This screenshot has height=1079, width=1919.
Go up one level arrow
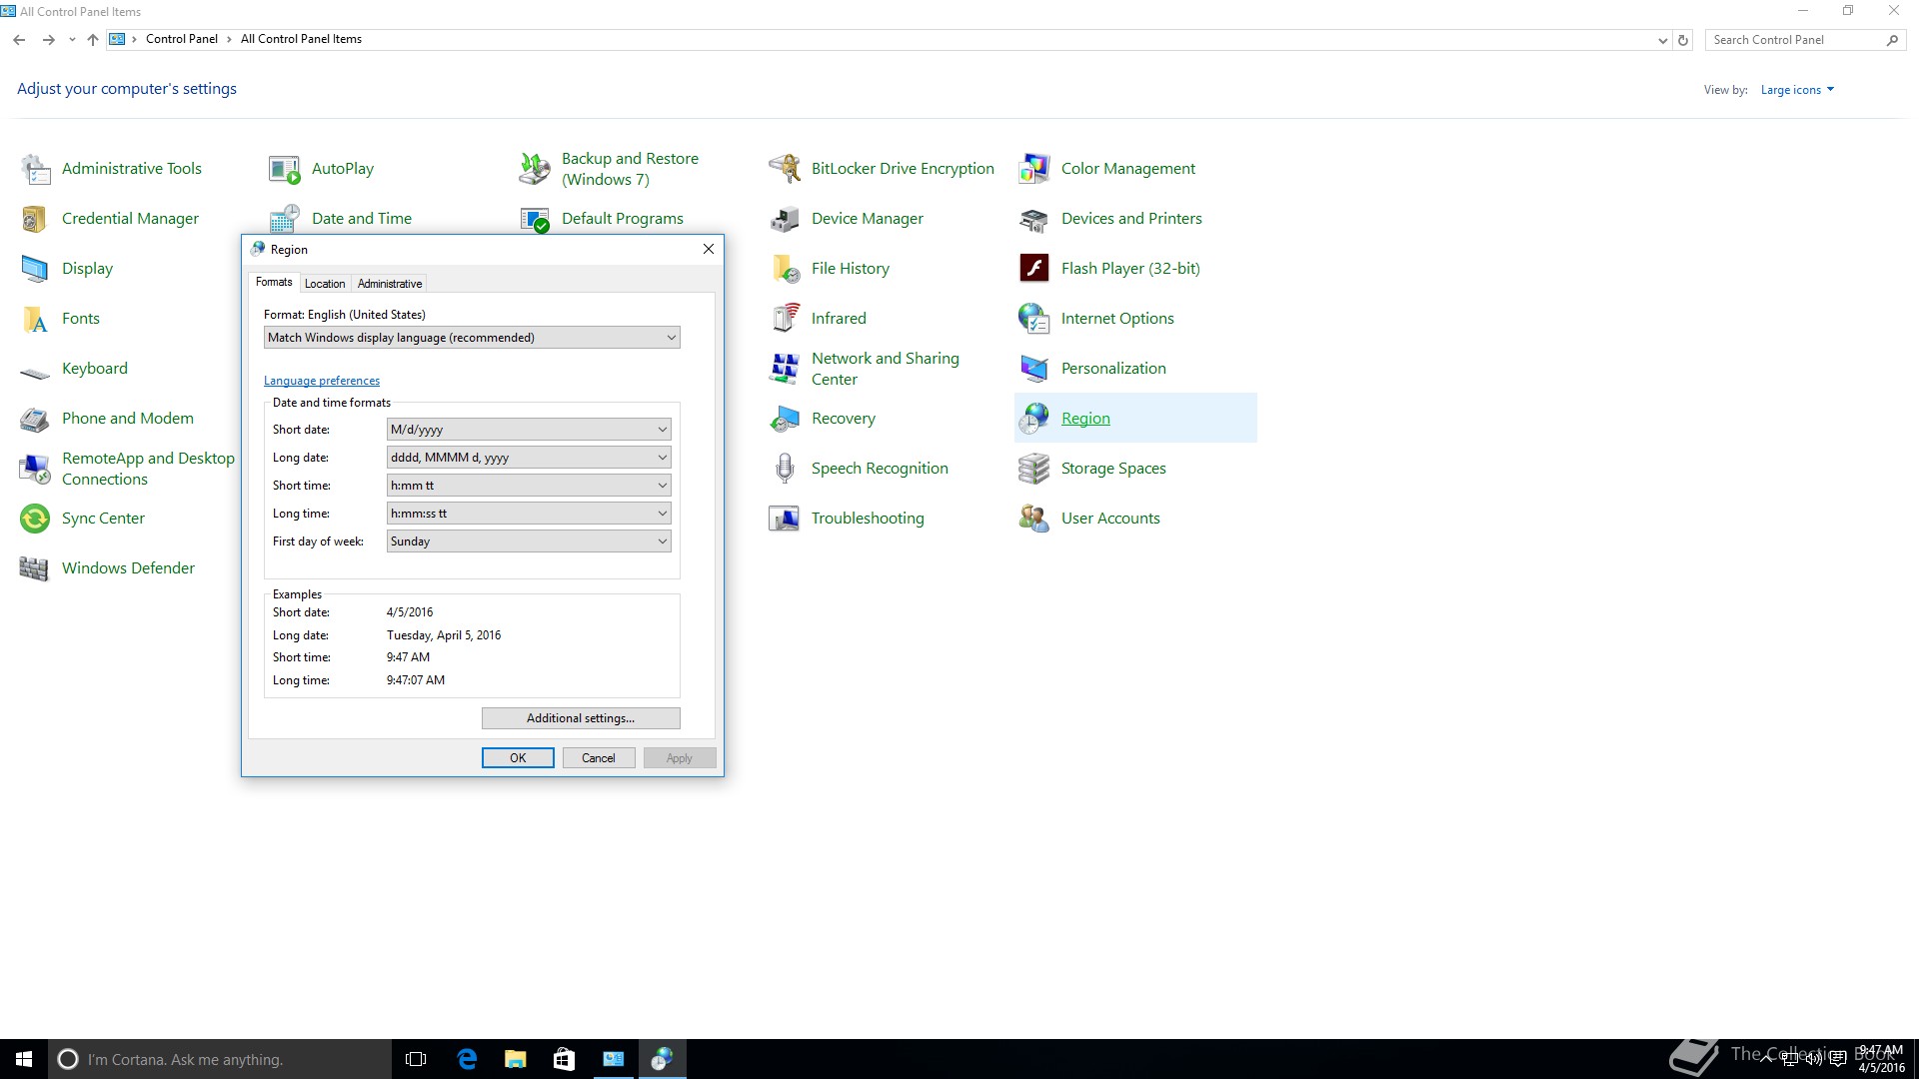(93, 40)
